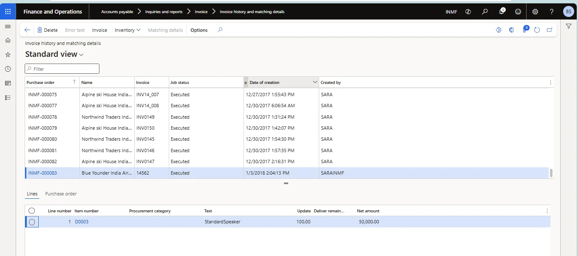The height and width of the screenshot is (256, 578).
Task: Open purchase order link INMF-000083
Action: 42,173
